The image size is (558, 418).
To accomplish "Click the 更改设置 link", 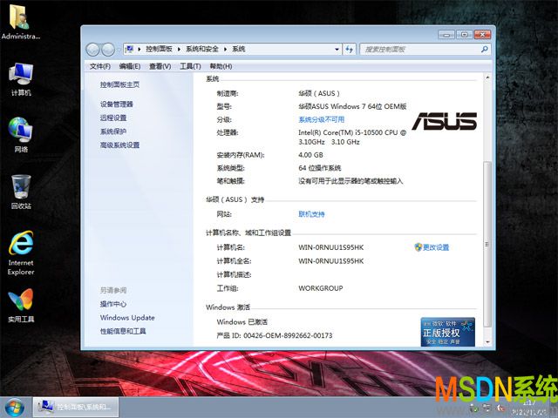I will 436,247.
